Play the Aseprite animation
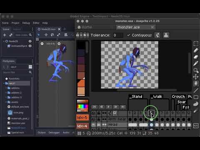200x150 pixels. pos(108,107)
